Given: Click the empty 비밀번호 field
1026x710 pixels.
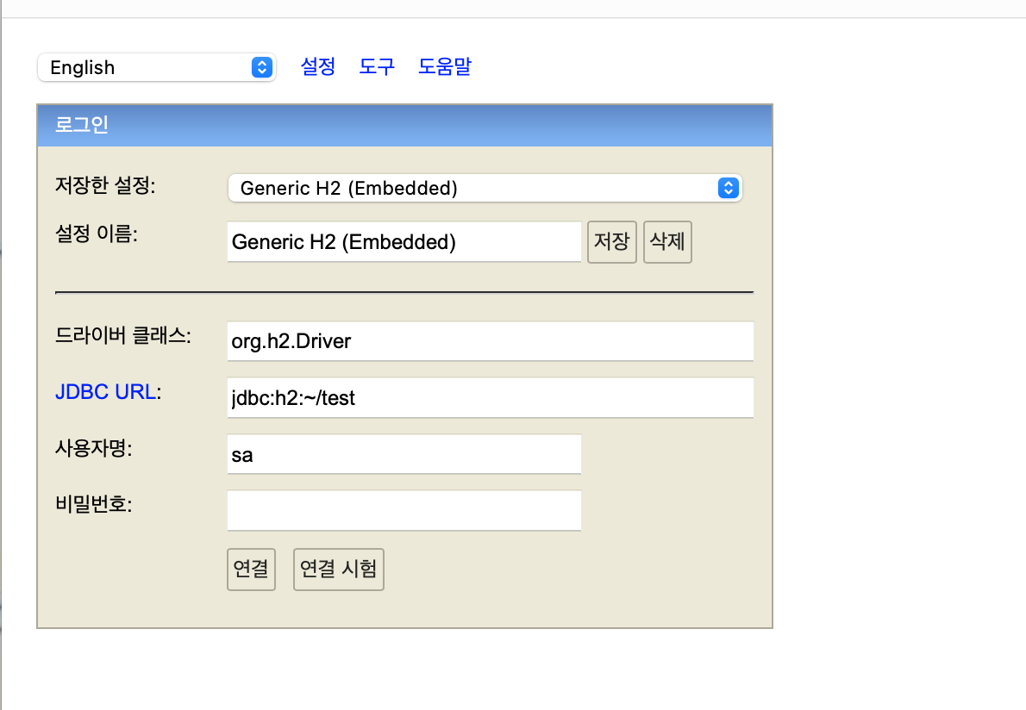Looking at the screenshot, I should tap(404, 511).
